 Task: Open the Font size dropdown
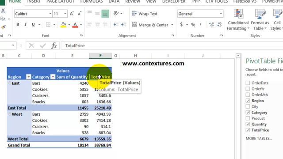click(x=65, y=14)
